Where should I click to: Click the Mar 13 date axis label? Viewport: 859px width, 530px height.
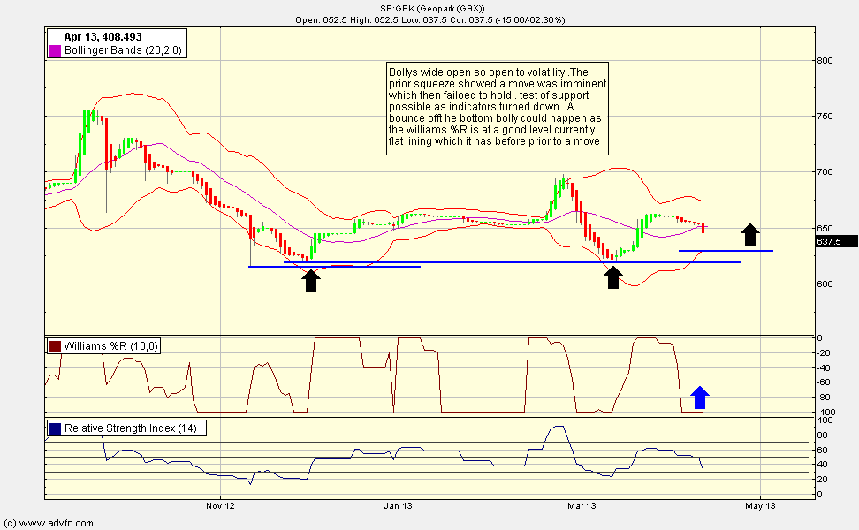580,506
